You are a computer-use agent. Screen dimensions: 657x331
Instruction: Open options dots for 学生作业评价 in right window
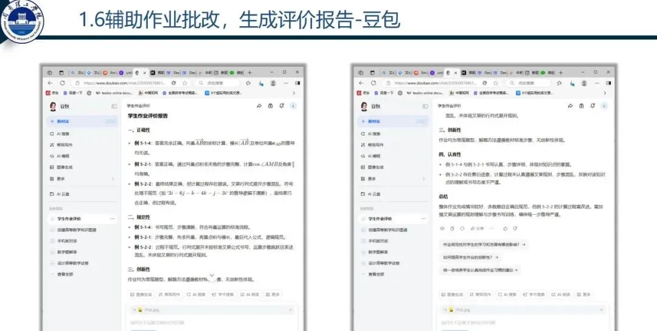point(423,218)
